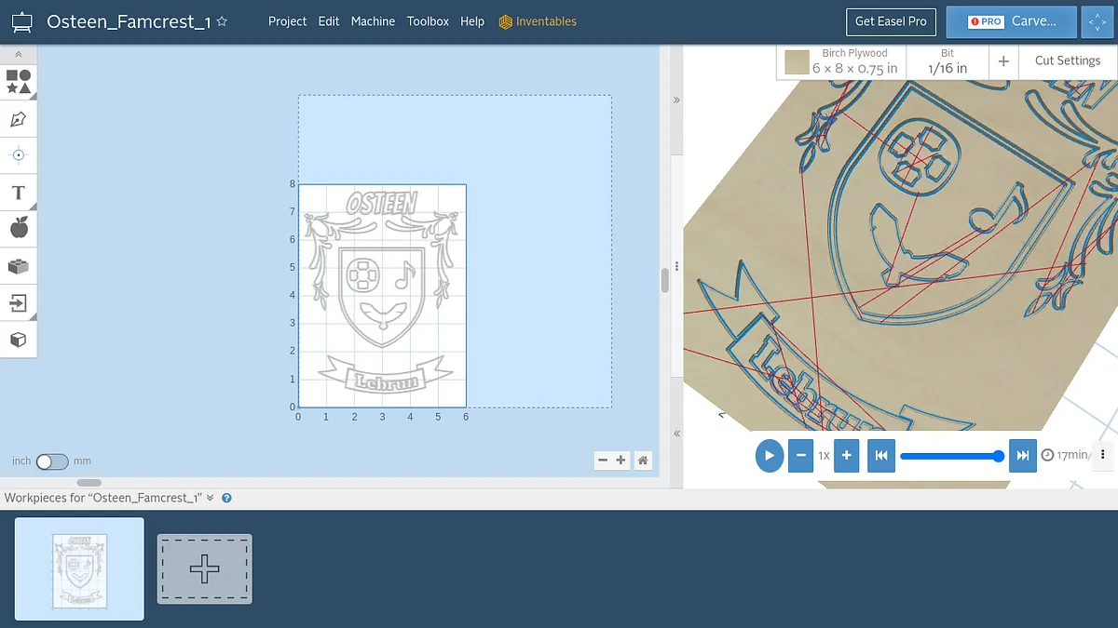Screen dimensions: 1118x628
Task: Open the Help menu
Action: 472,21
